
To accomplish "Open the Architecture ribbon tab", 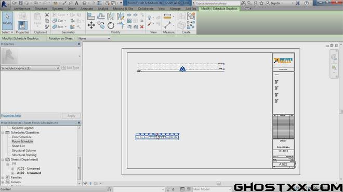I will click(x=22, y=9).
